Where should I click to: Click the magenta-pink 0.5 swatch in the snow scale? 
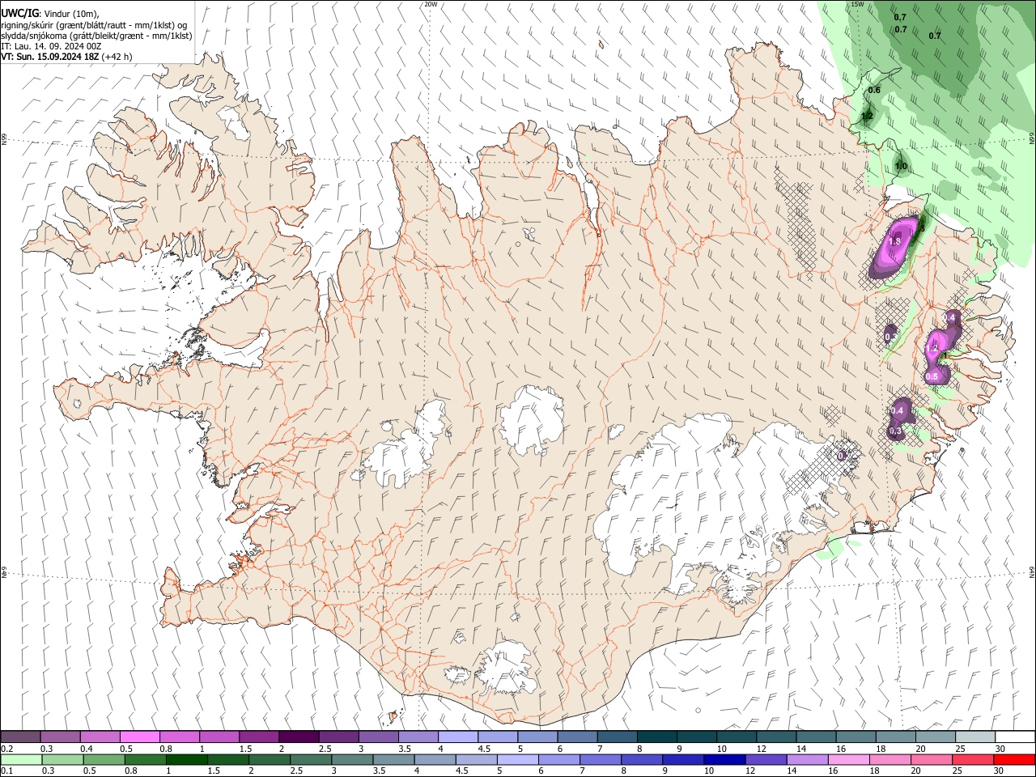click(139, 737)
